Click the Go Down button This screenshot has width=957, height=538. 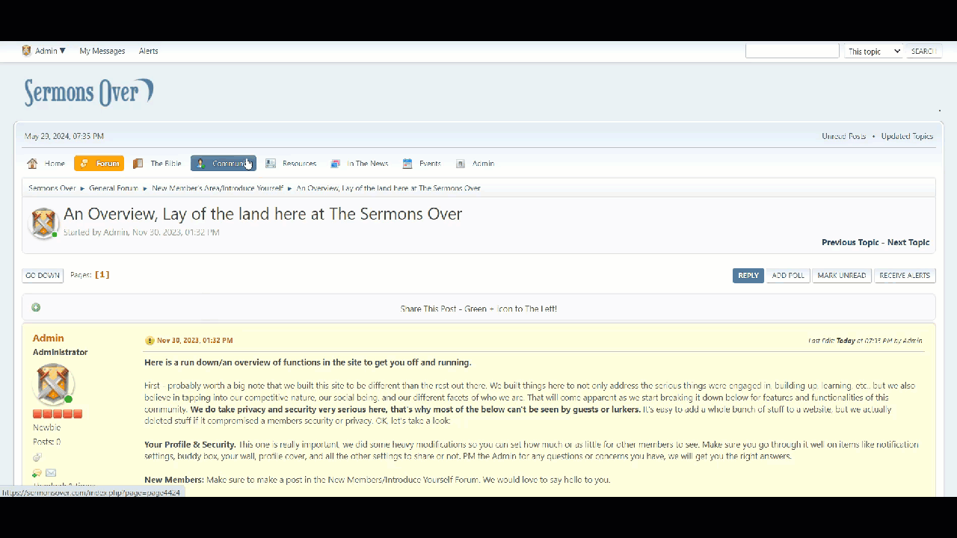pos(43,276)
